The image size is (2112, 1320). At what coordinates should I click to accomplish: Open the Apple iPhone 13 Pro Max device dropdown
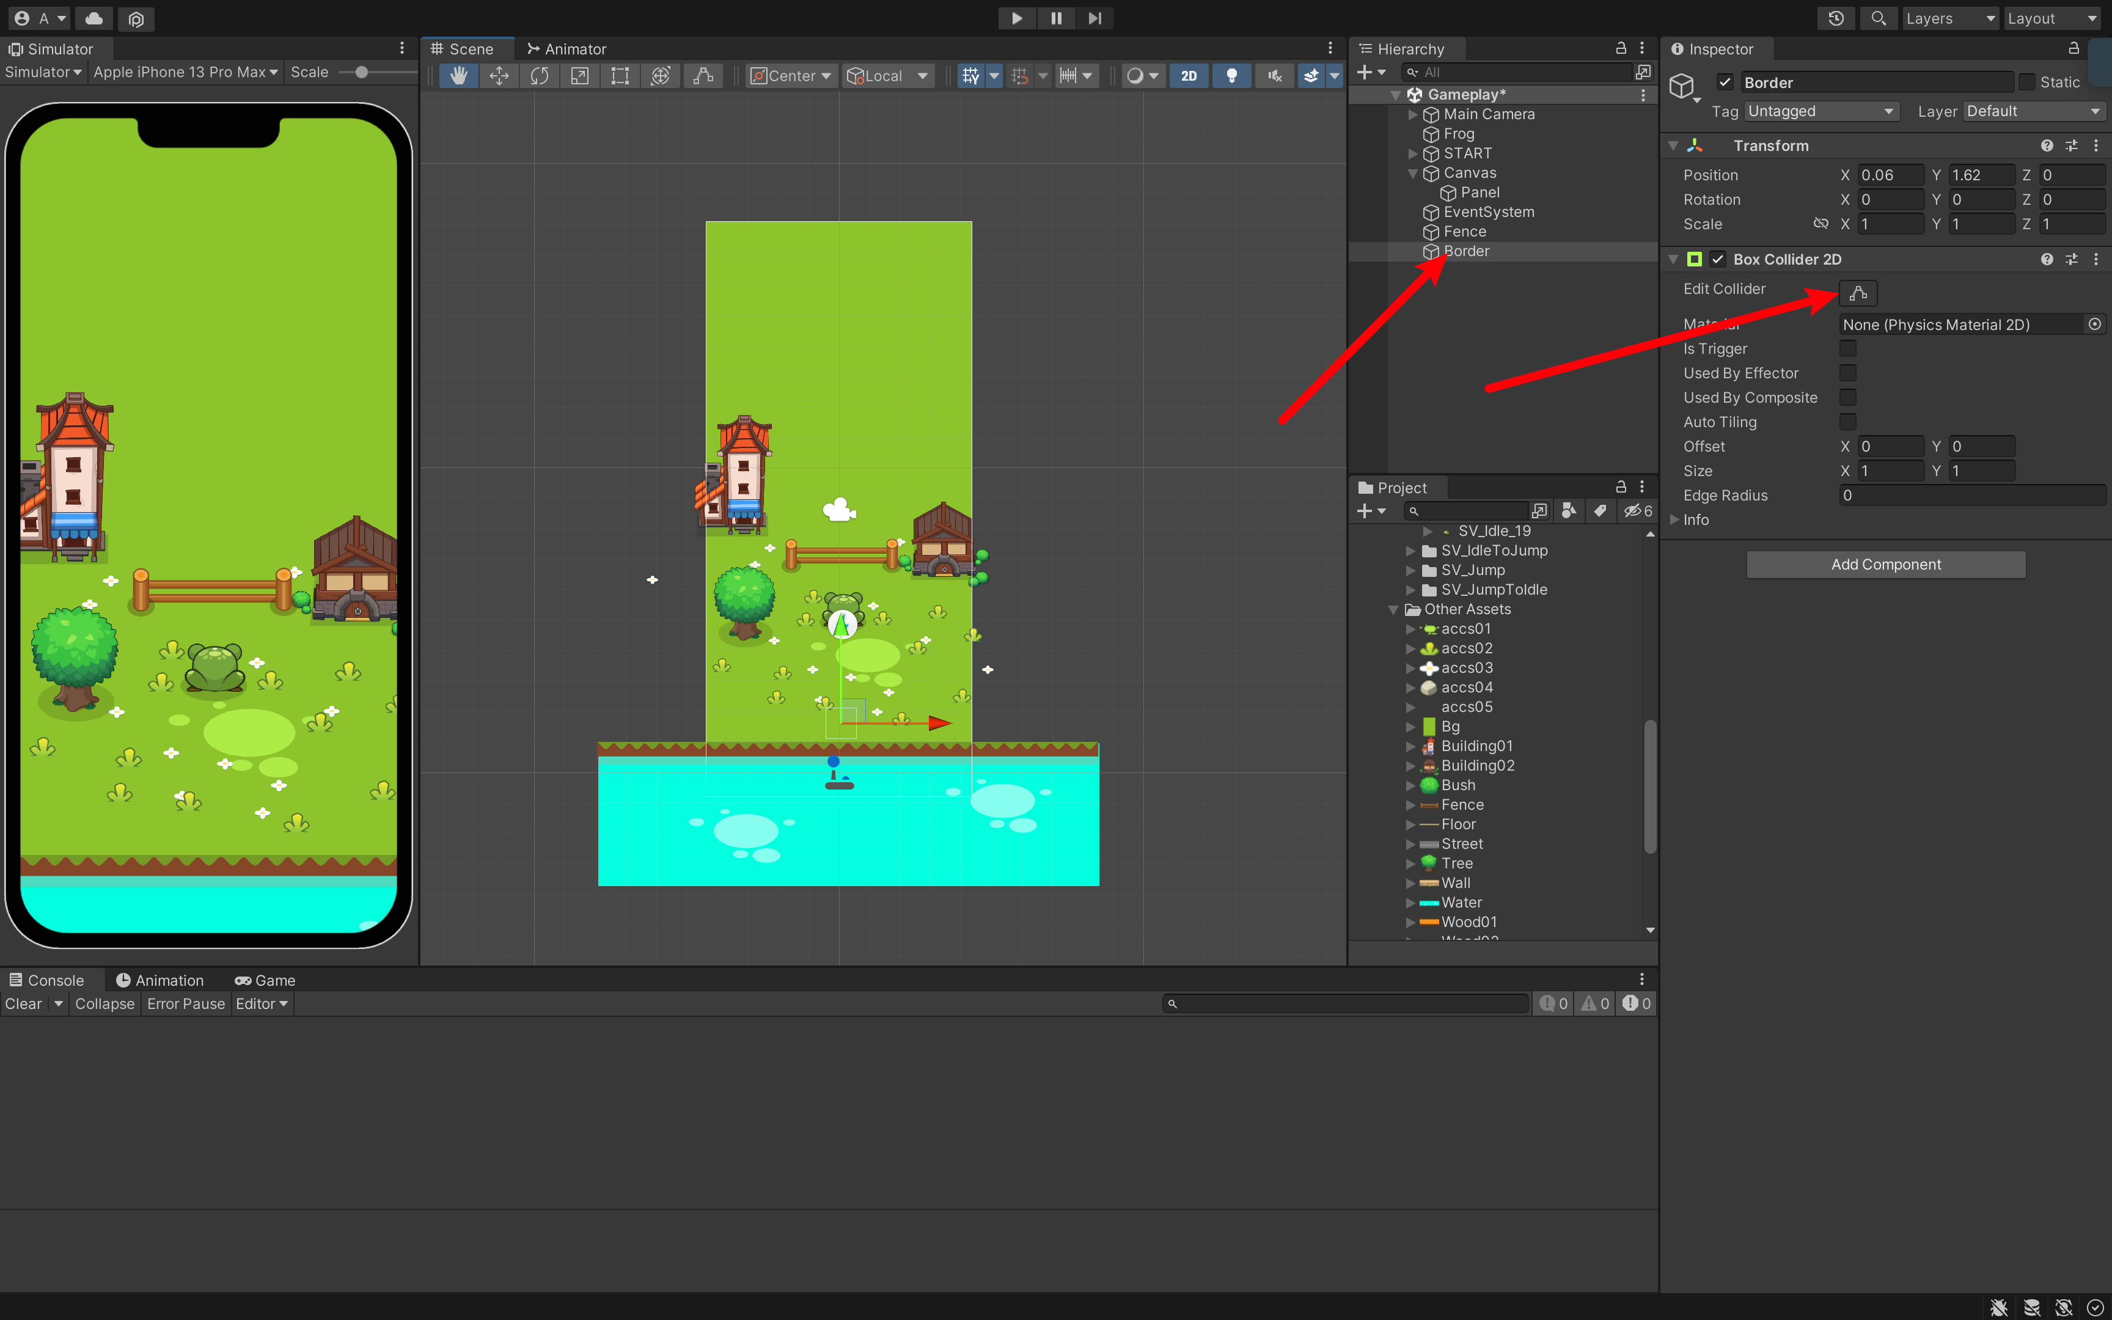tap(185, 73)
